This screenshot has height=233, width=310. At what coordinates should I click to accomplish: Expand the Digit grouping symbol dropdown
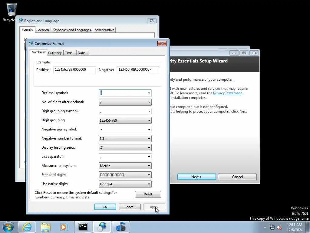(x=149, y=111)
